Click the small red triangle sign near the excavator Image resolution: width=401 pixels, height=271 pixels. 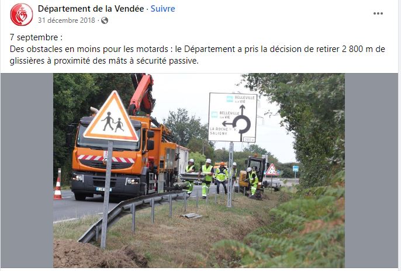pos(272,170)
